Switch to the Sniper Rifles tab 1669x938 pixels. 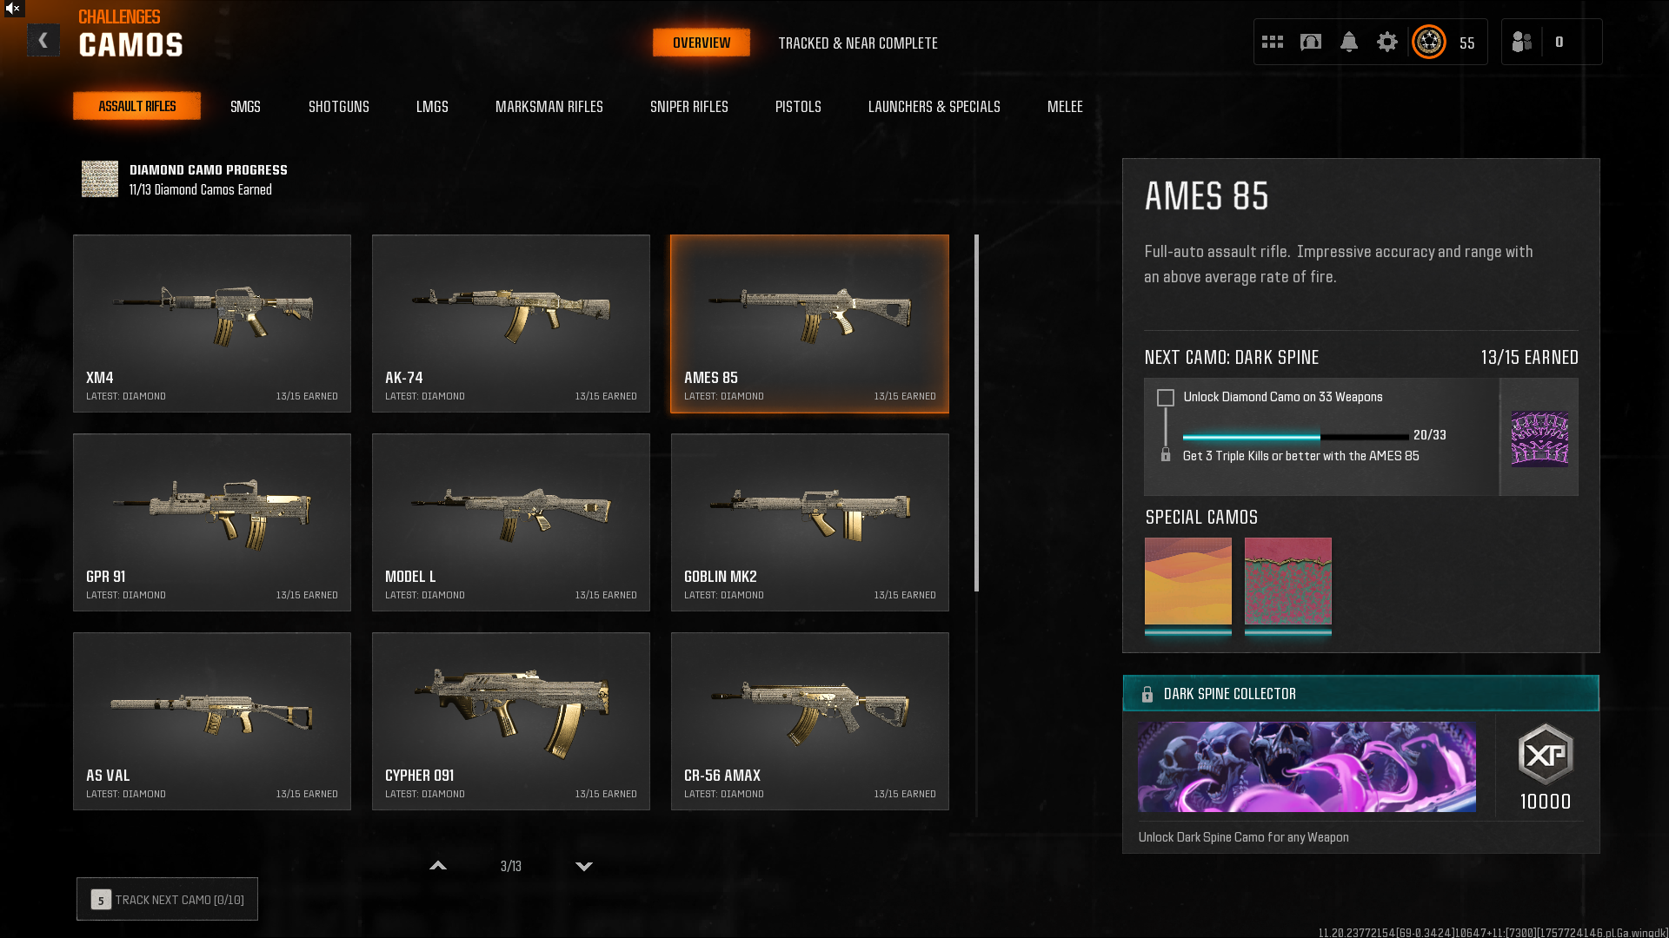tap(689, 107)
